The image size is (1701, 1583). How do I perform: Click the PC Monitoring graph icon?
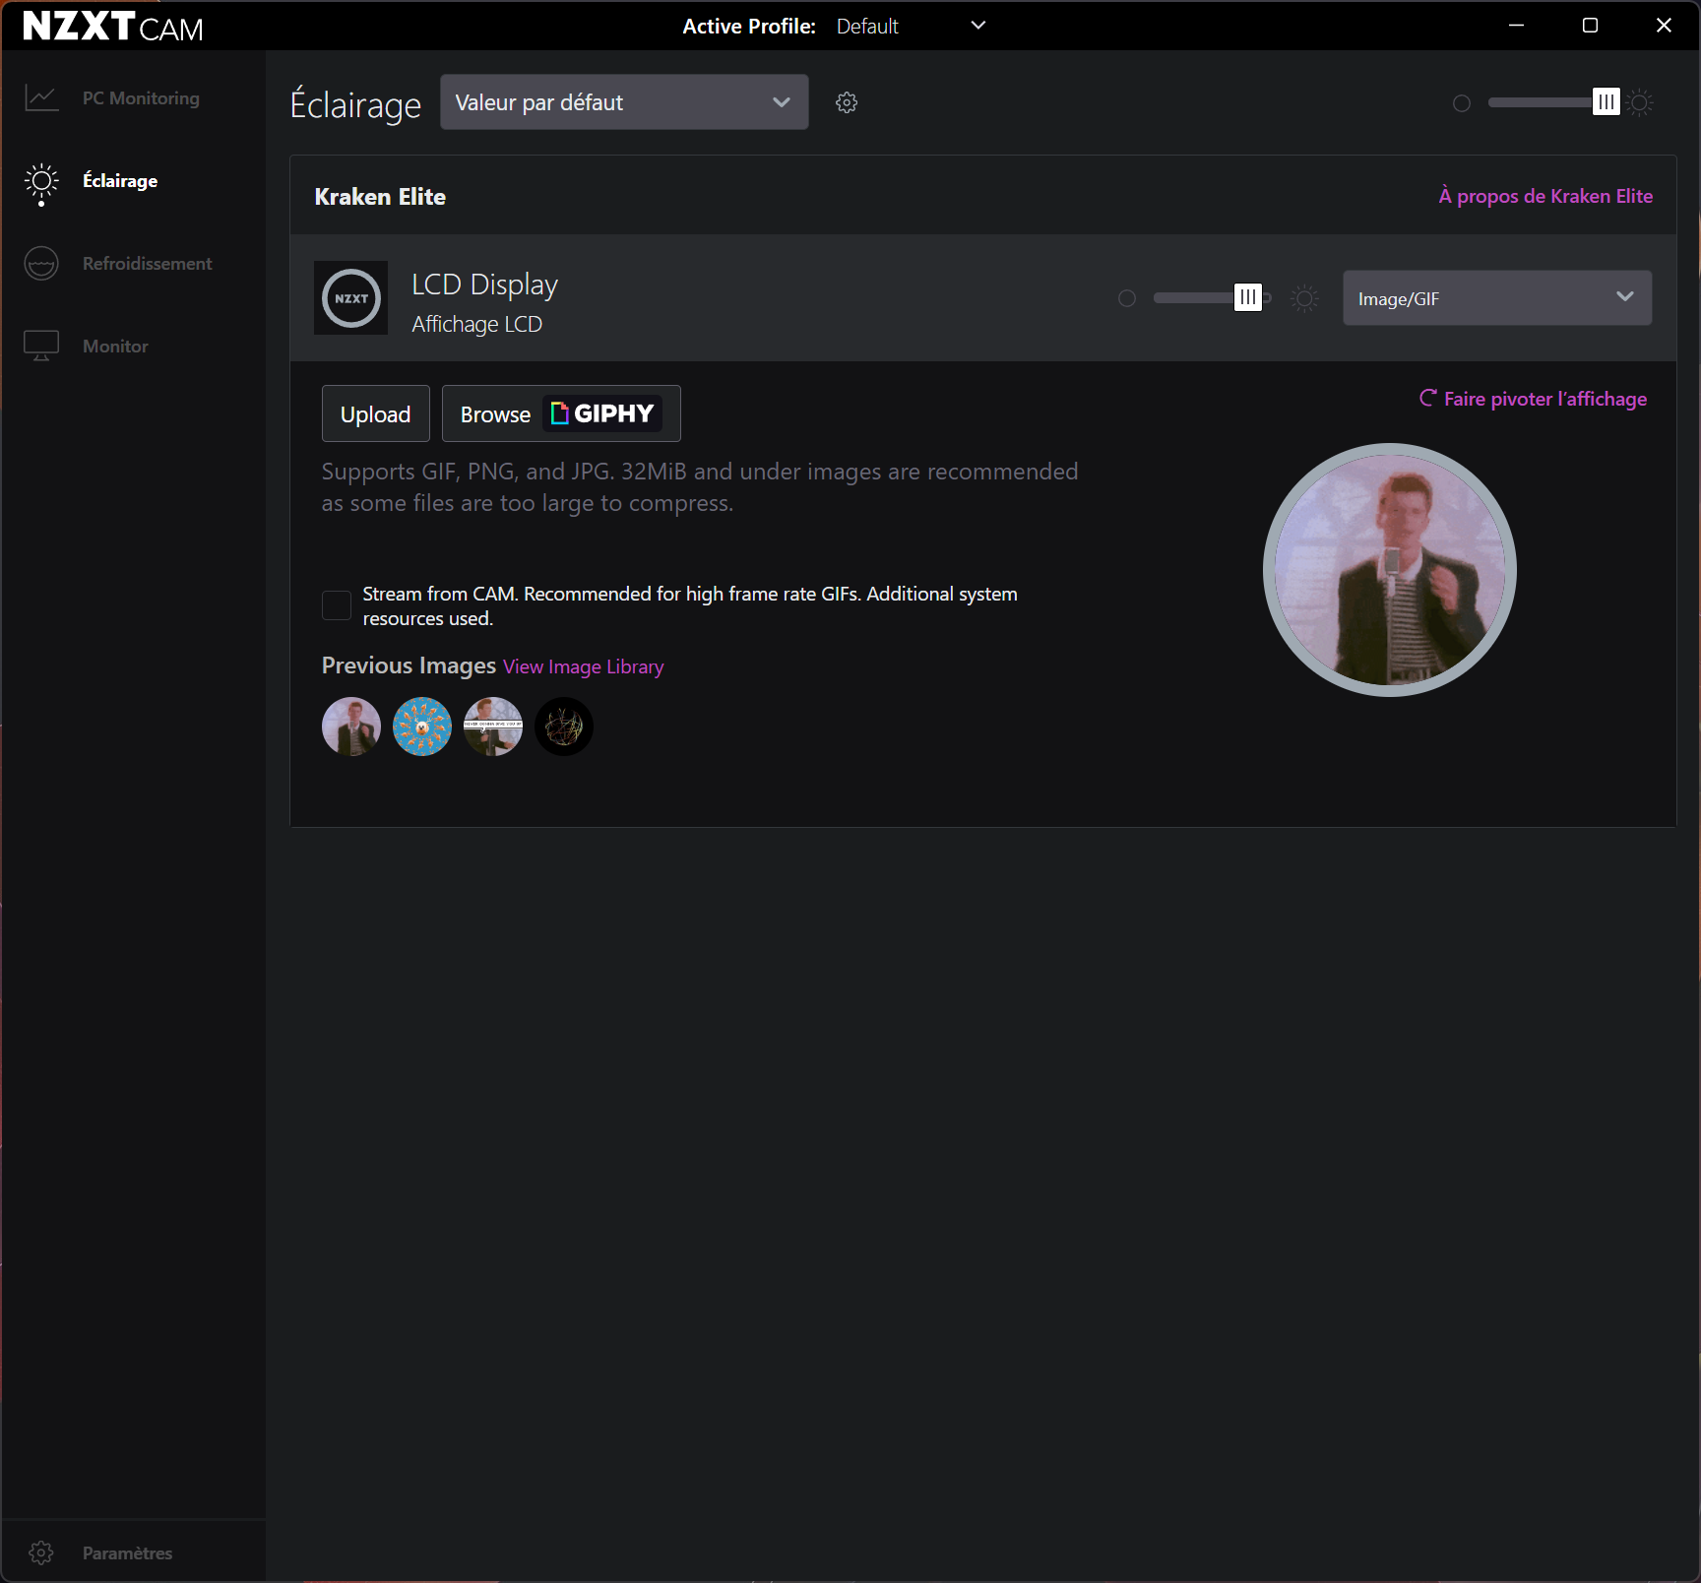(41, 98)
